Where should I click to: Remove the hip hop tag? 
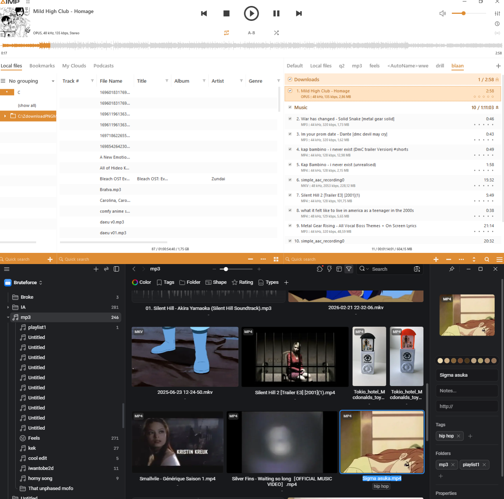[459, 436]
